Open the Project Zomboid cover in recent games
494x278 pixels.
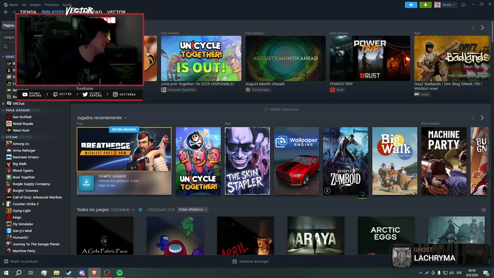coord(345,161)
